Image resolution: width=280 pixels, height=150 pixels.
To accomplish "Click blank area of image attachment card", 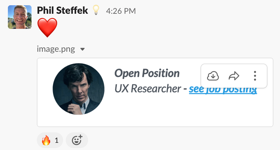I will 178,112.
